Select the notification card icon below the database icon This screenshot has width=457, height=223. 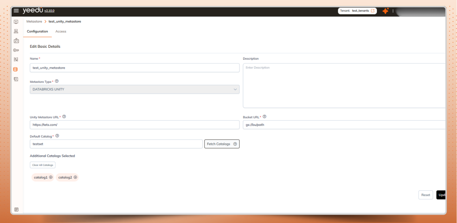click(x=16, y=79)
